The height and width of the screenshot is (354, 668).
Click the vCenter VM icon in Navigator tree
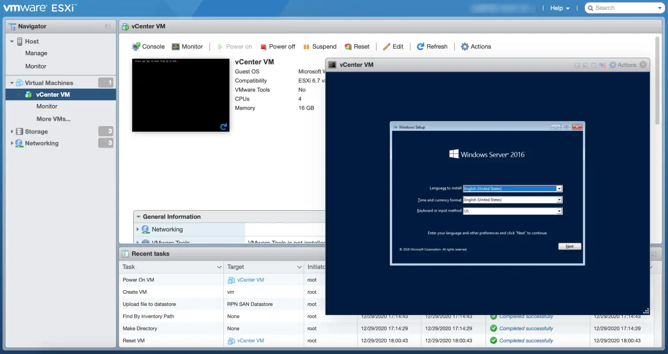click(x=29, y=94)
